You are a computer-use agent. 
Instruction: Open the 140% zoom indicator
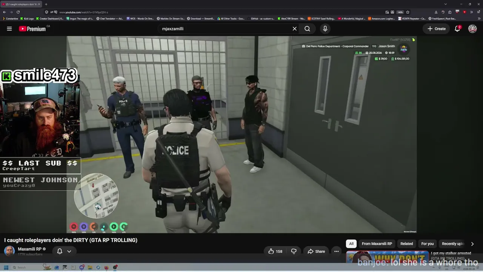pos(400,12)
